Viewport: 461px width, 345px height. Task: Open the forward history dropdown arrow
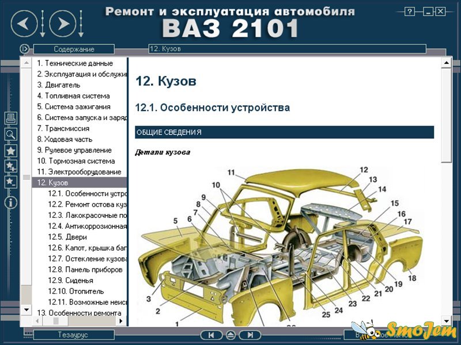tap(81, 24)
